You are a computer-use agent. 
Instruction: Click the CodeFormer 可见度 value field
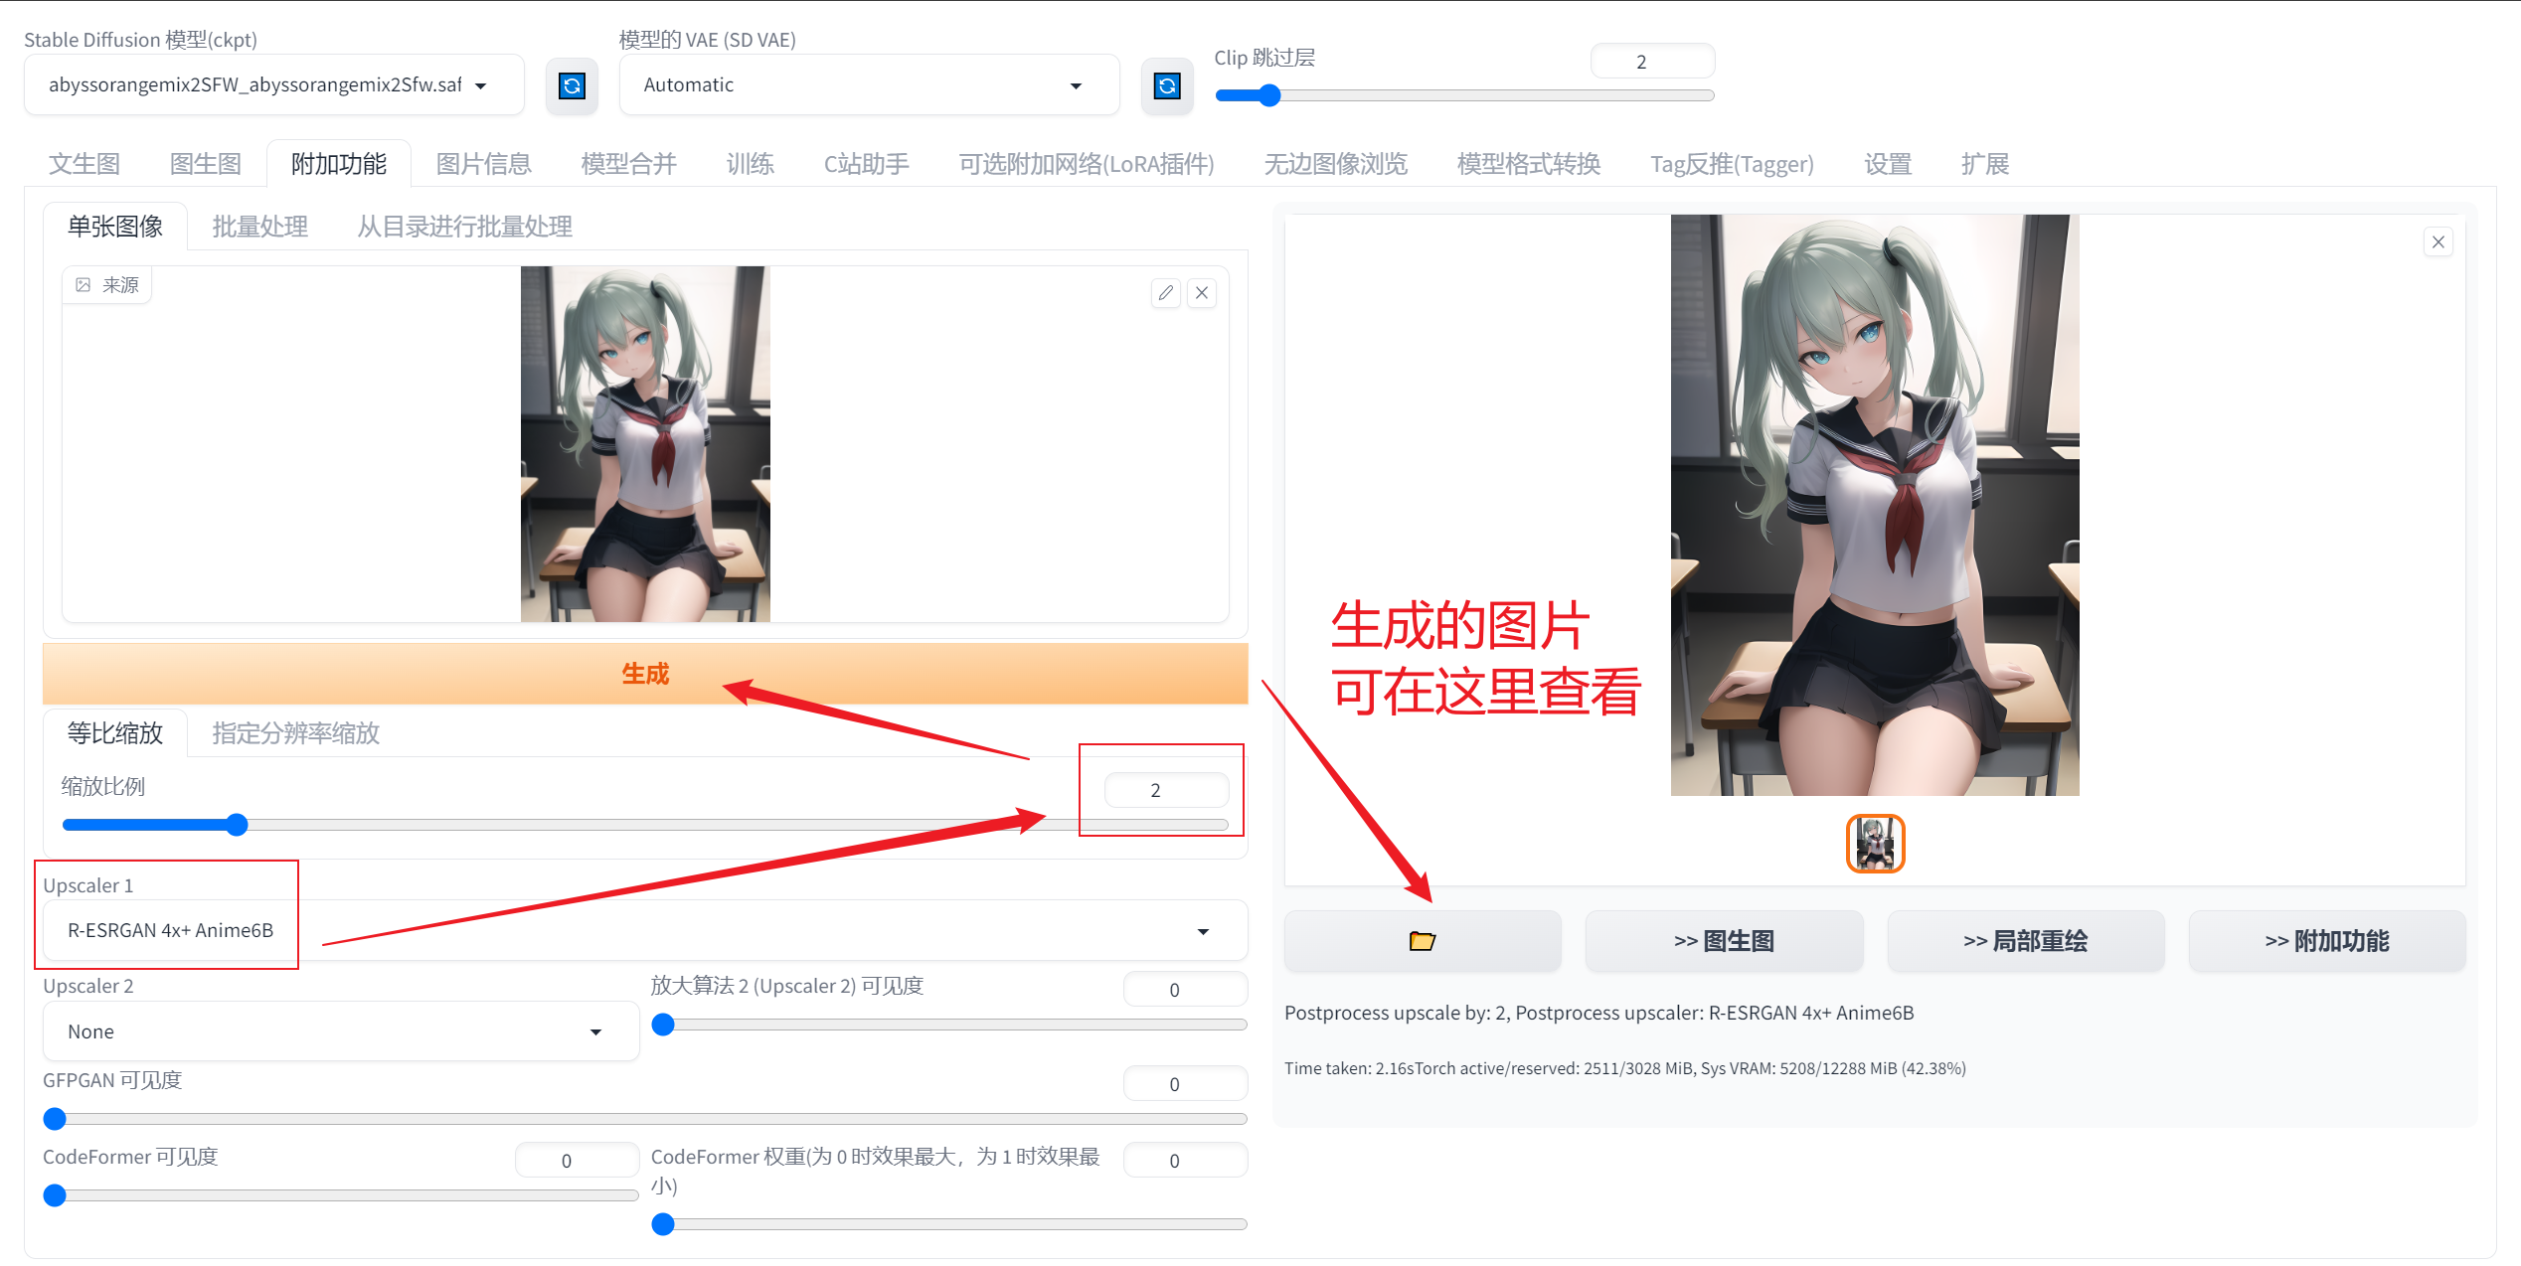577,1161
